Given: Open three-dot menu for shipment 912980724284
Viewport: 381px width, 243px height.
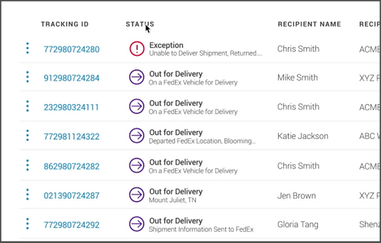Looking at the screenshot, I should tap(27, 78).
